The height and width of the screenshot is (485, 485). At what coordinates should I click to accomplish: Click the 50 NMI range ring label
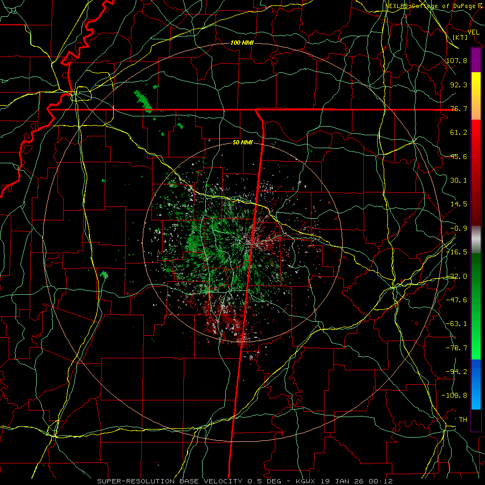[242, 143]
